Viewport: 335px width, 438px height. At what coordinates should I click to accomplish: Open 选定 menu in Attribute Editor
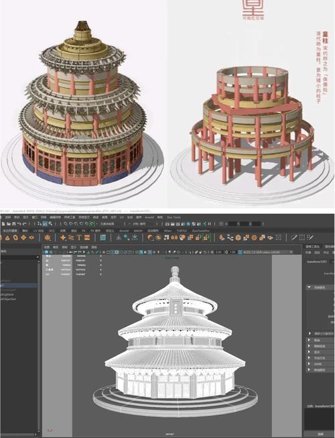317,252
